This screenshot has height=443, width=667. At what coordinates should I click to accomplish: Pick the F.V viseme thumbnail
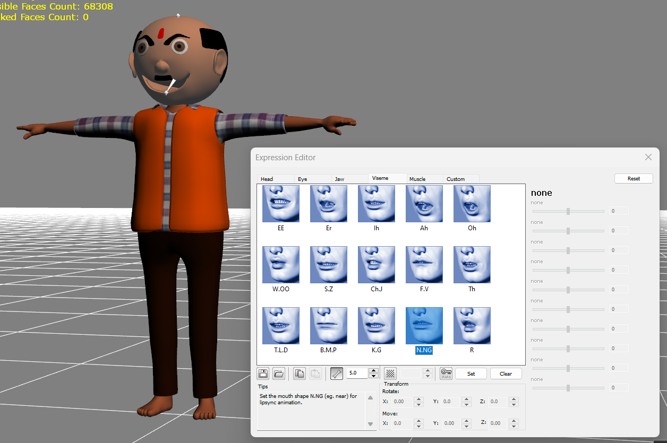click(x=424, y=265)
